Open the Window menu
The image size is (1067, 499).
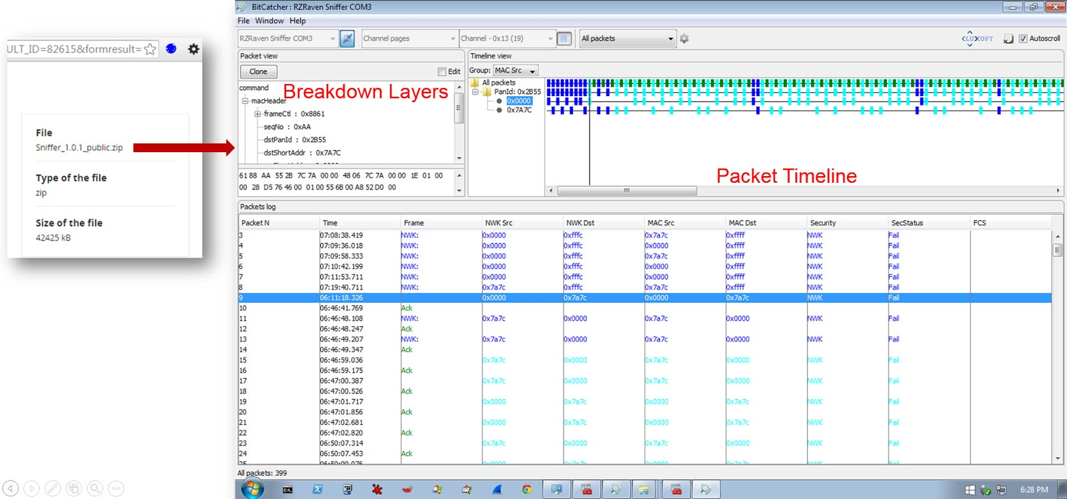tap(269, 21)
